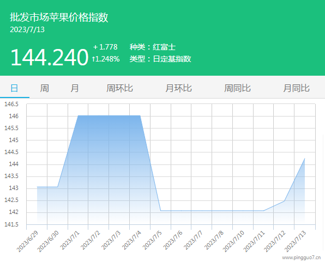This screenshot has width=325, height=263.
Task: Click the 类型：日定基指数 label
Action: pos(160,59)
